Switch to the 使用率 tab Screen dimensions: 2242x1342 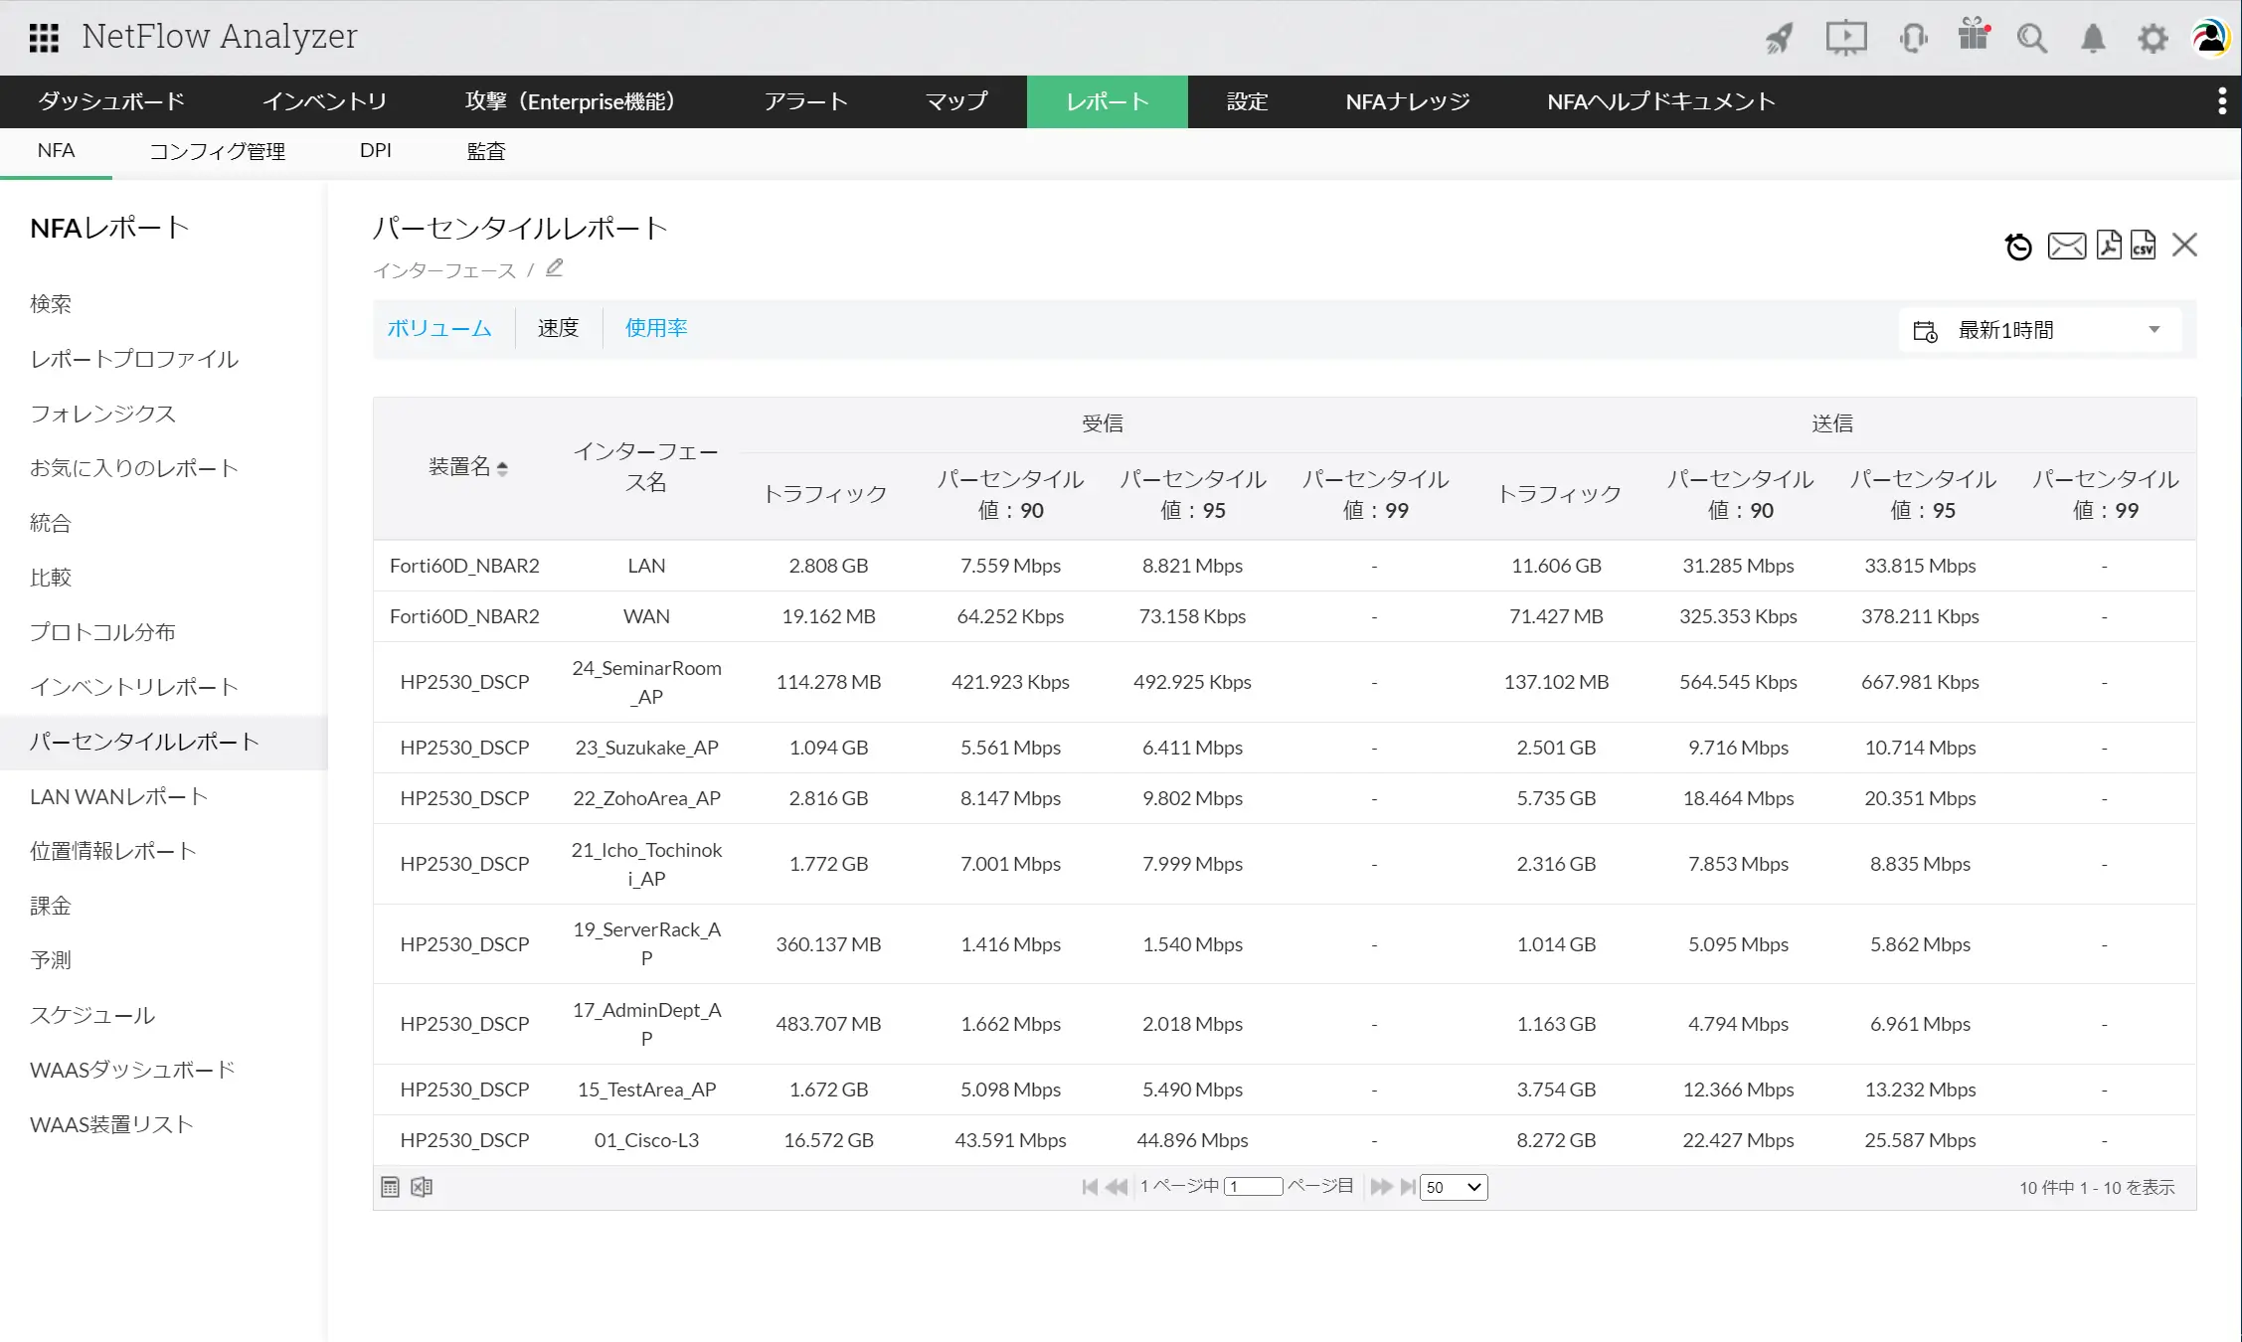pos(656,328)
